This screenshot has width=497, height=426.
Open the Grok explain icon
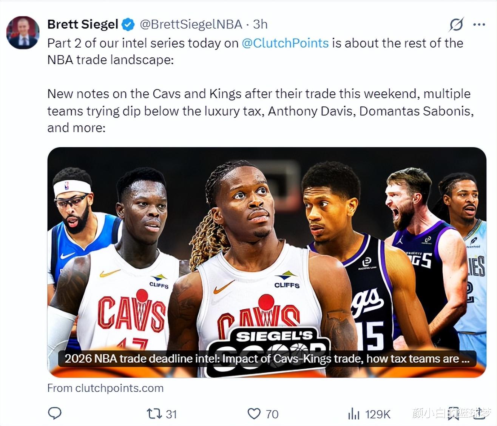pyautogui.click(x=456, y=25)
